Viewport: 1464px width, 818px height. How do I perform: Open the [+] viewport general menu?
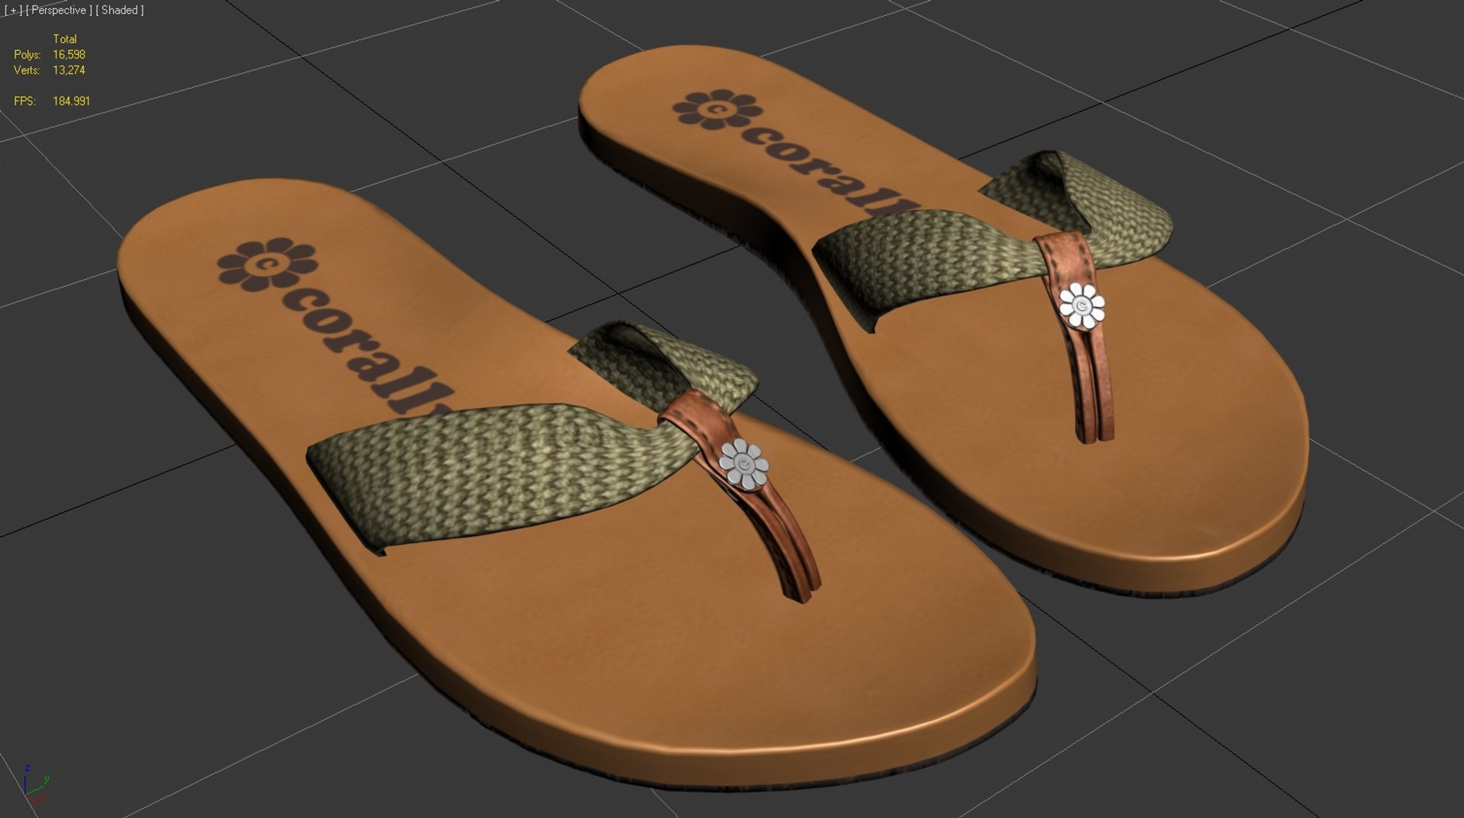(x=12, y=11)
